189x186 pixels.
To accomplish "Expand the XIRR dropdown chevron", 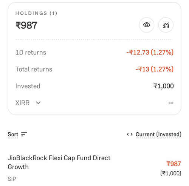I will (x=38, y=103).
